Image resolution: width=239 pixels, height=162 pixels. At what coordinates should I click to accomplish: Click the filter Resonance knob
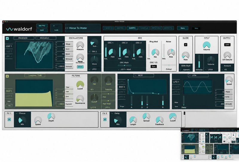80,98
